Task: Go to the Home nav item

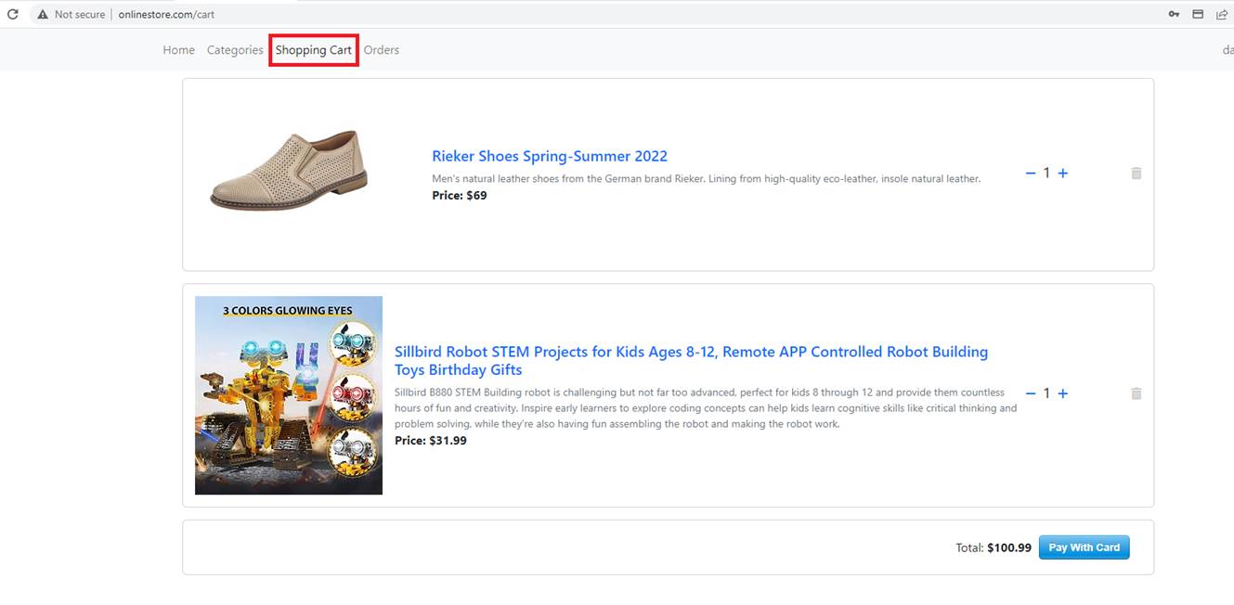Action: [x=178, y=50]
